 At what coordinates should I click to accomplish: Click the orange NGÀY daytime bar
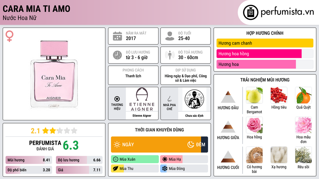(156, 145)
